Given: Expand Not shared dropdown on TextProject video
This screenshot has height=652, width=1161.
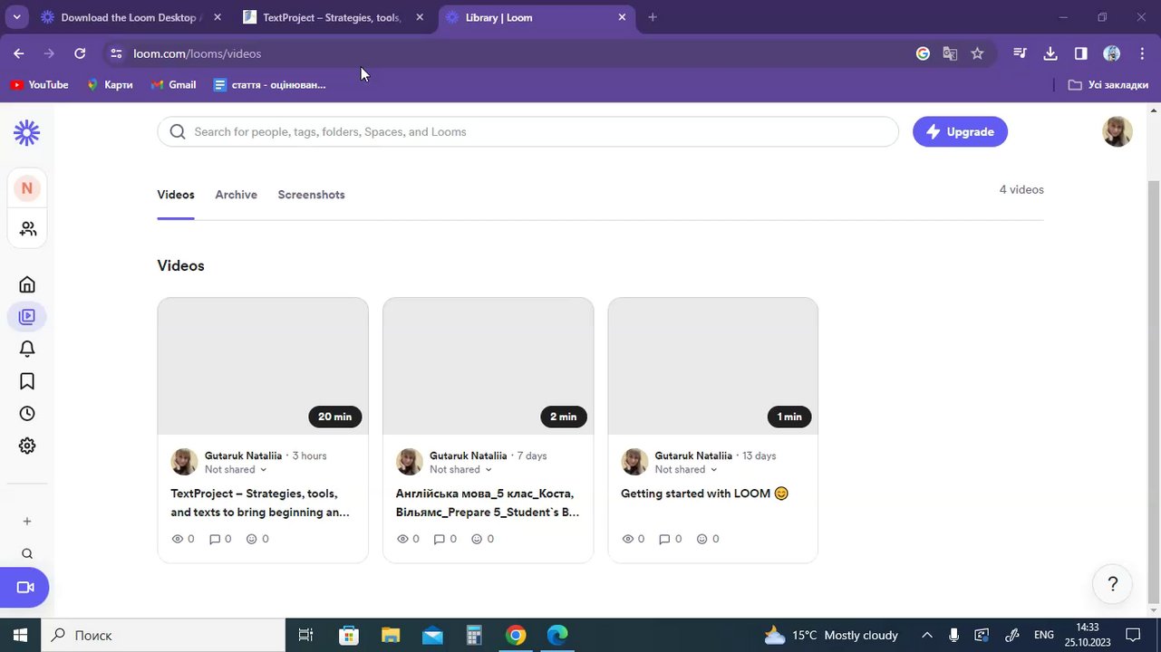Looking at the screenshot, I should [237, 469].
